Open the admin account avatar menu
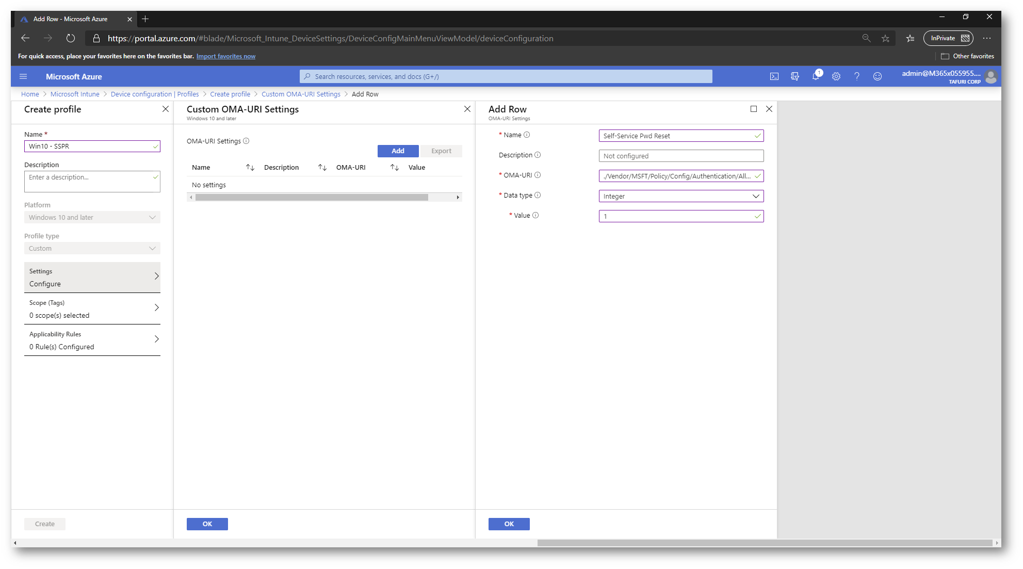Screen dimensions: 1023x569 point(990,77)
